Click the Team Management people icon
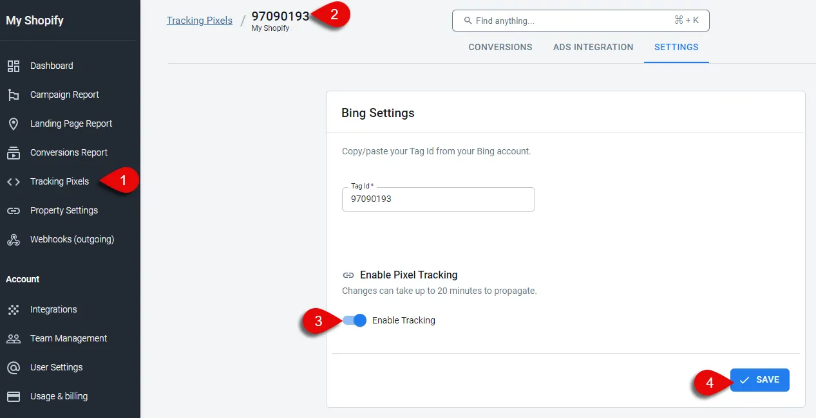Viewport: 816px width, 418px height. (14, 338)
